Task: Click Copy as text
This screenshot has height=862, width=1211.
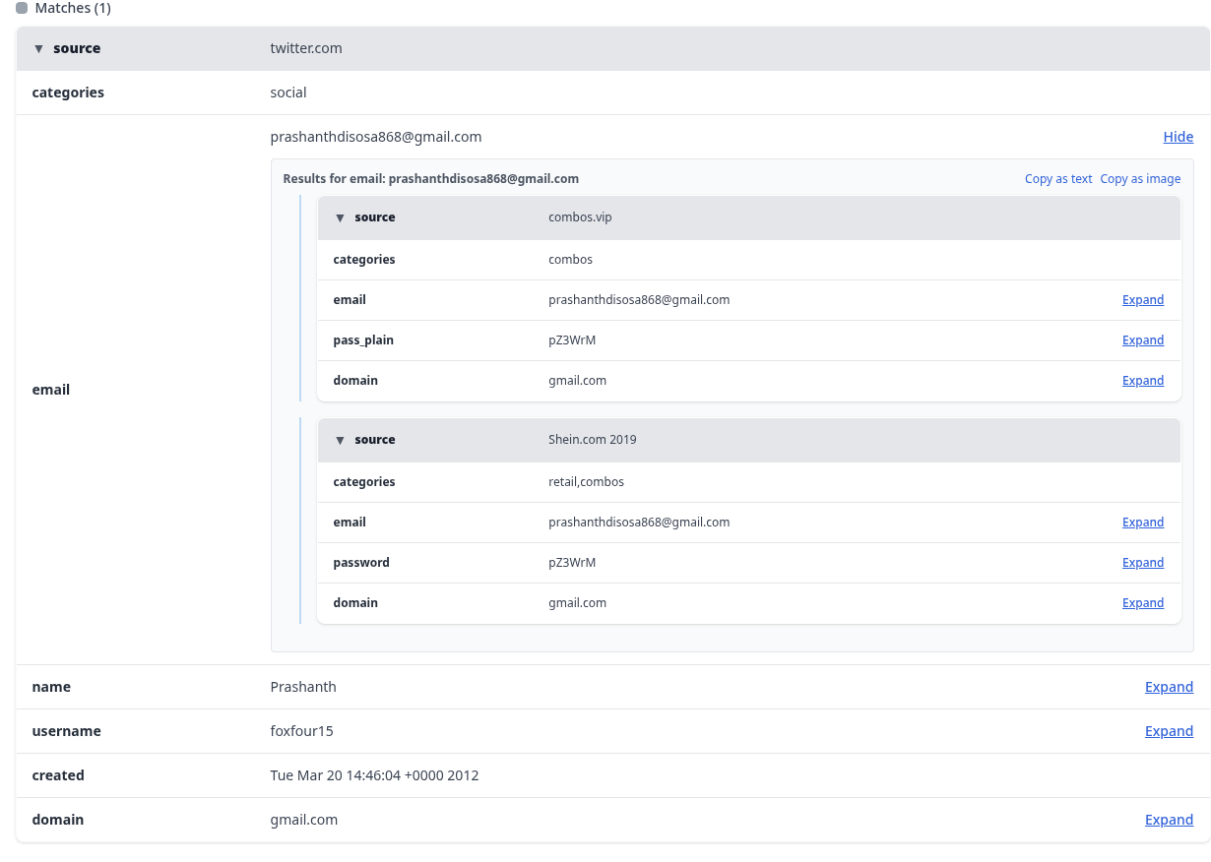Action: click(x=1057, y=179)
